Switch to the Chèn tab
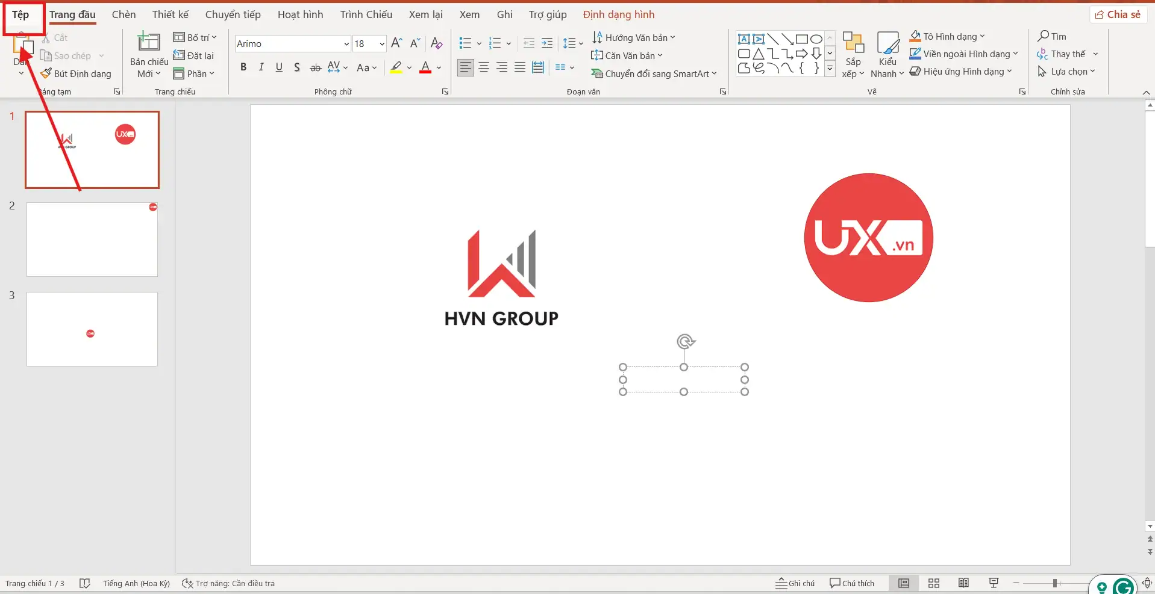This screenshot has width=1155, height=594. [124, 14]
